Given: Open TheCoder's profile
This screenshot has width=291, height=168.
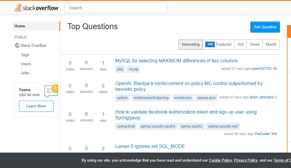Looking at the screenshot, I should point(262,134).
